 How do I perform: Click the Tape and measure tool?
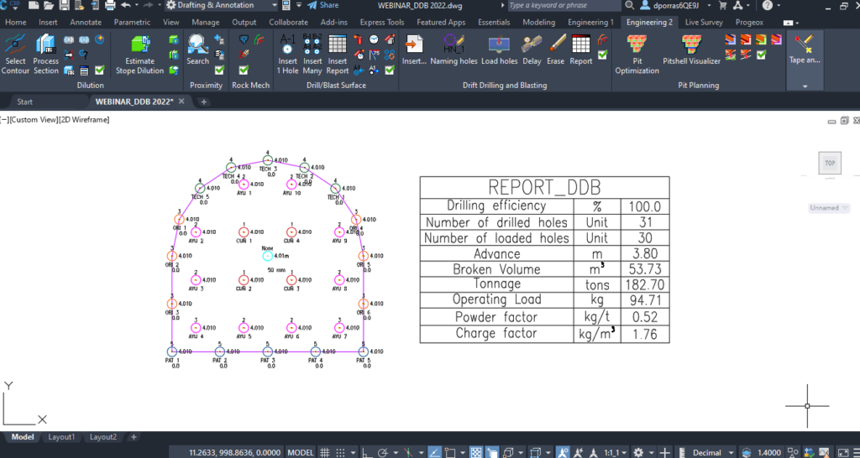click(x=805, y=49)
